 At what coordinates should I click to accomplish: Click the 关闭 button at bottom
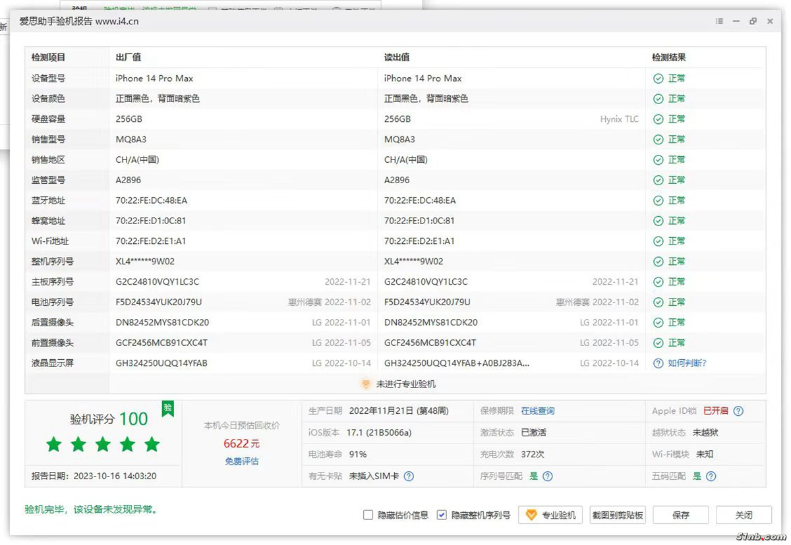744,515
